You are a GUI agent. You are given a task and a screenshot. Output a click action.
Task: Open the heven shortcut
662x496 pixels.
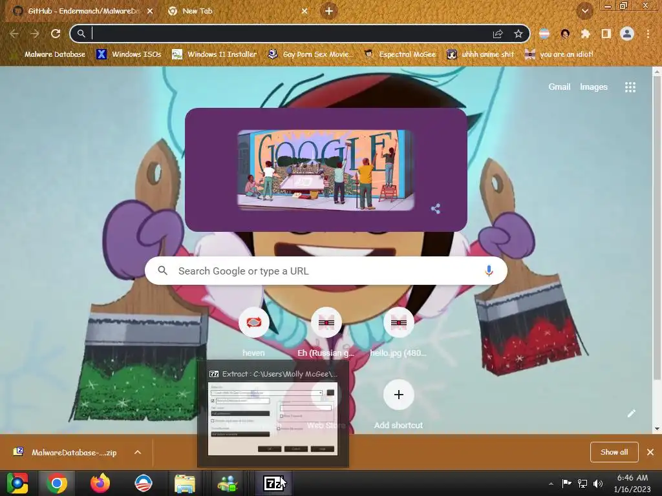[253, 333]
